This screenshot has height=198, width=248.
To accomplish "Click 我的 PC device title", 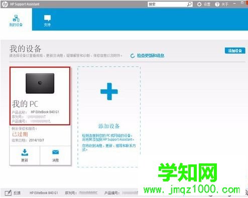I will point(25,104).
